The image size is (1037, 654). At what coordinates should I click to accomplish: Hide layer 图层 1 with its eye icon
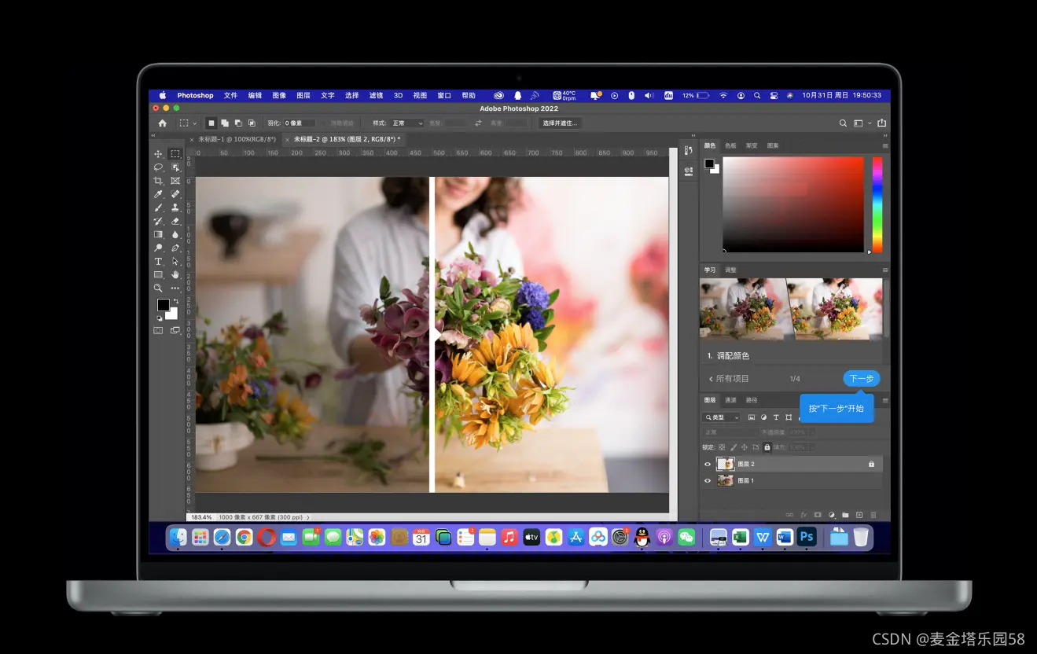click(x=708, y=480)
